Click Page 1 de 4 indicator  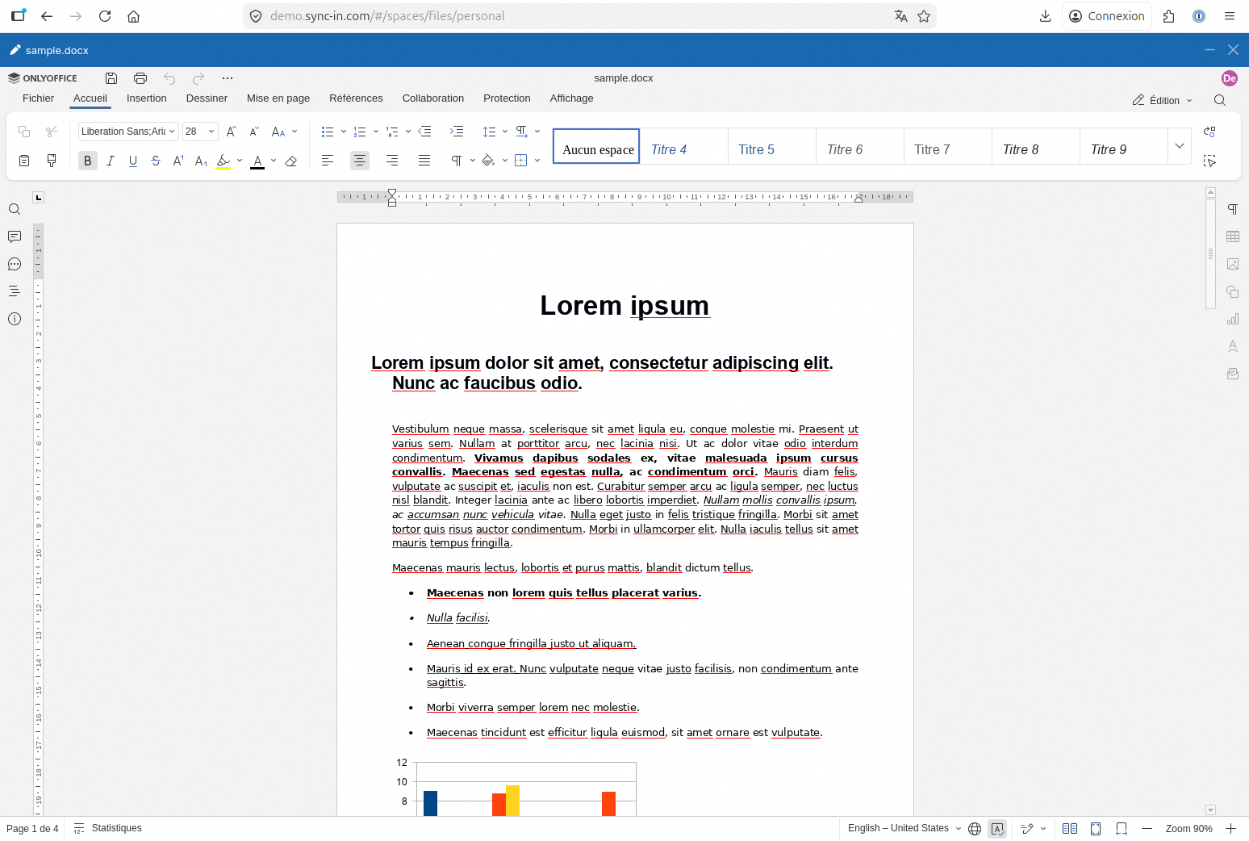pyautogui.click(x=32, y=829)
